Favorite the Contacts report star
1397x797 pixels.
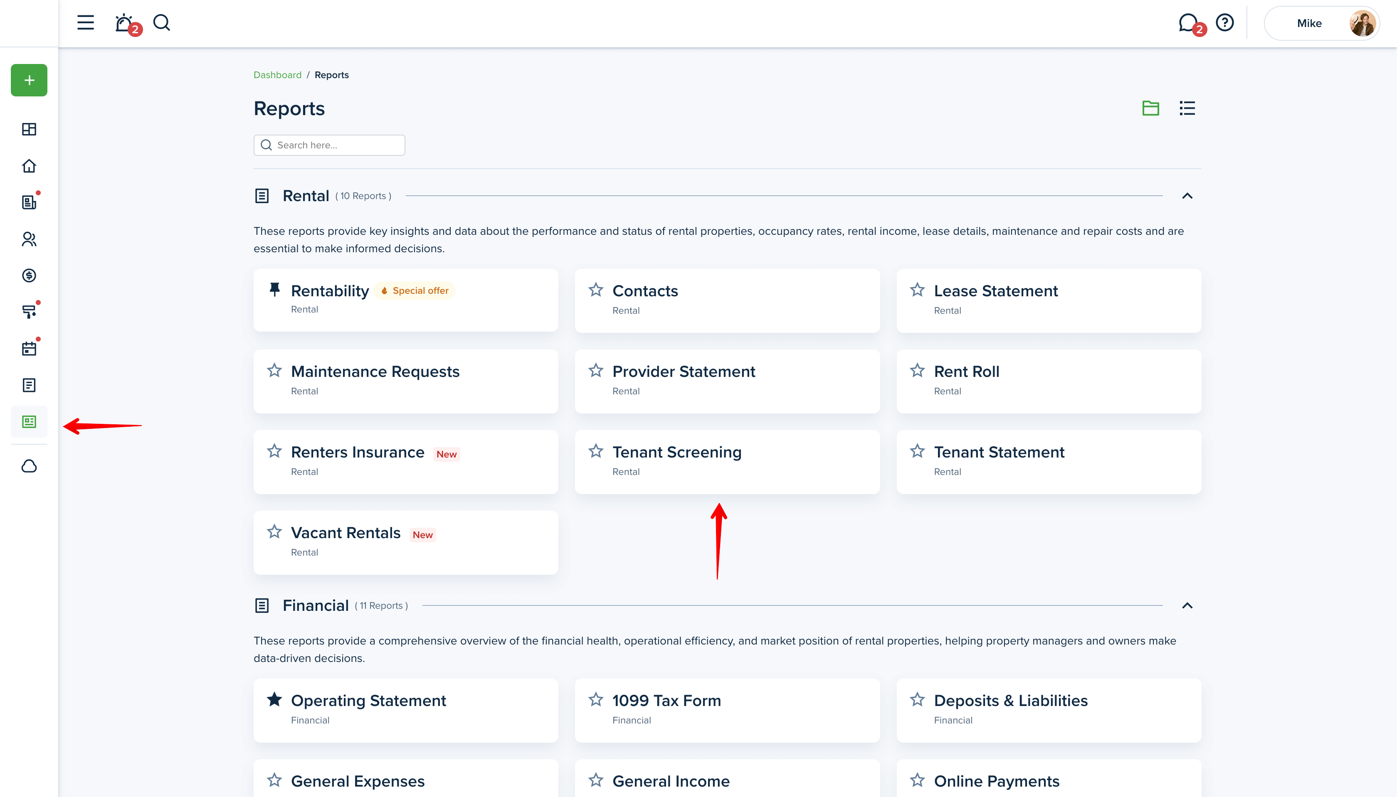click(596, 290)
